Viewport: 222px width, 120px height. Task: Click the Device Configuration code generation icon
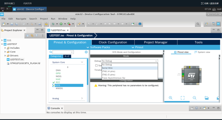coord(46,24)
